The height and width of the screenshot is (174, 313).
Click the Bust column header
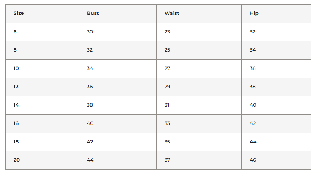93,13
